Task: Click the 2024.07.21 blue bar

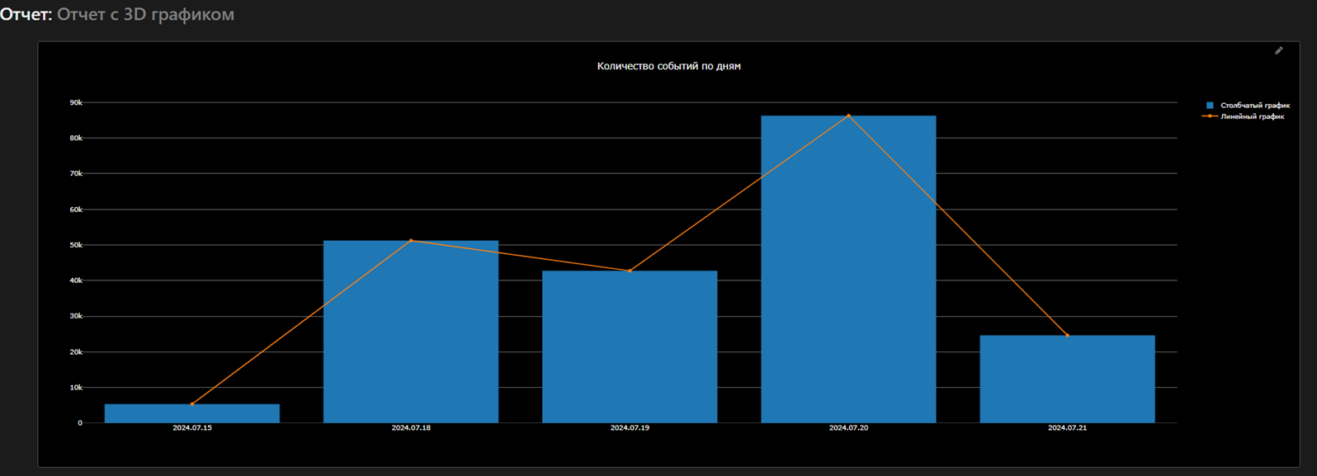Action: coord(1067,379)
